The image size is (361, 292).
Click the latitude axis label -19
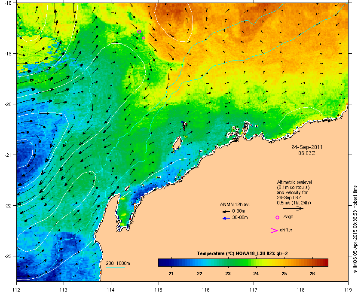8,54
